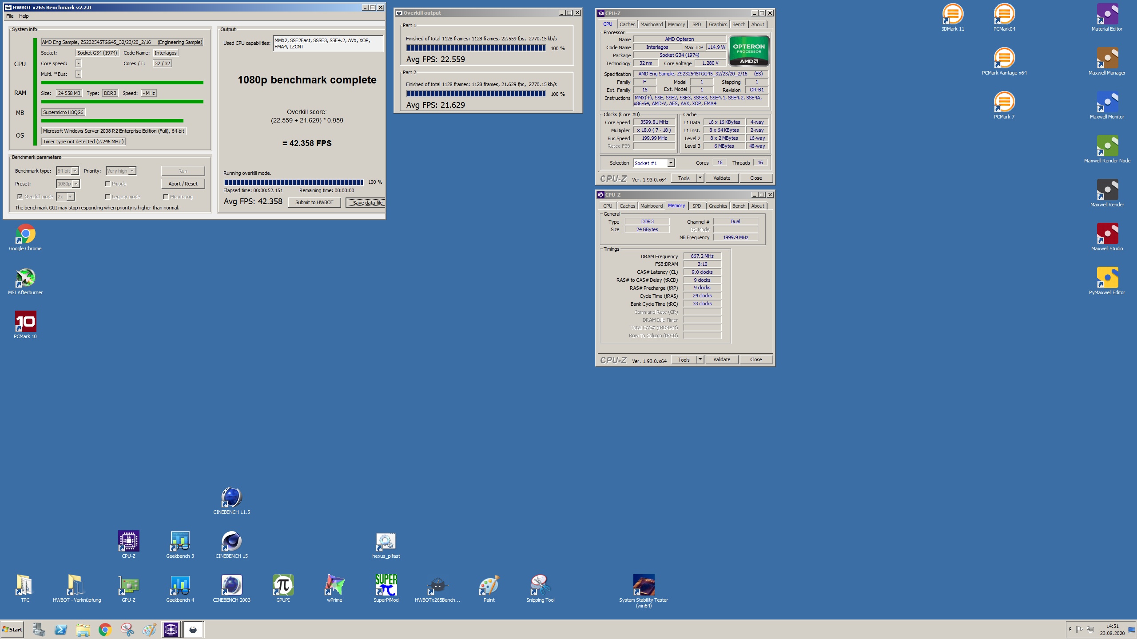Switch to Bench tab in lower CPU-Z window
The width and height of the screenshot is (1137, 639).
click(x=739, y=206)
